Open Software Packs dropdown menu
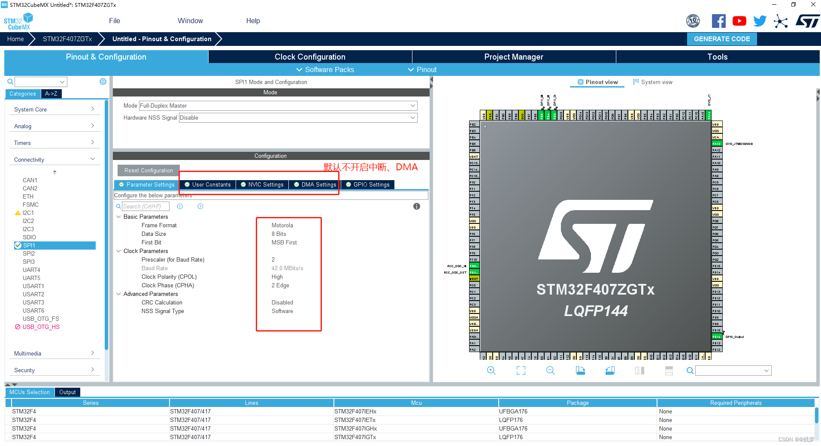The image size is (821, 446). pyautogui.click(x=325, y=69)
